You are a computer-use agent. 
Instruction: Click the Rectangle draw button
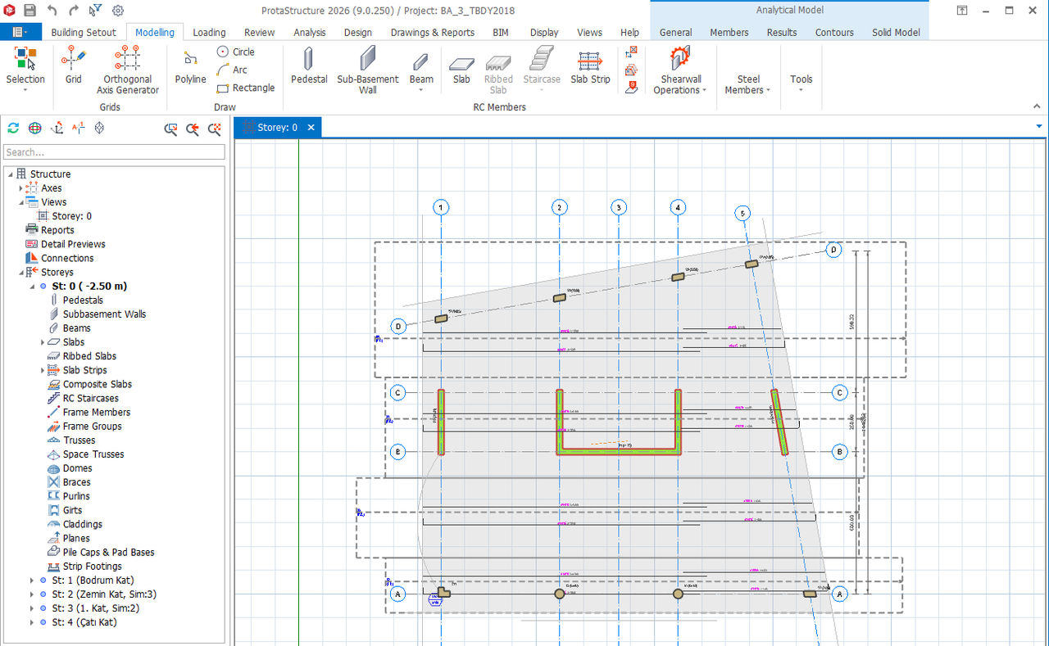[245, 88]
